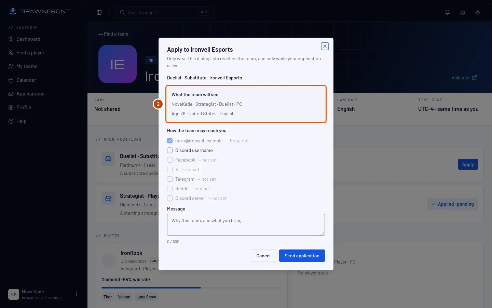
Task: Check the Telegram contact option
Action: pyautogui.click(x=170, y=179)
